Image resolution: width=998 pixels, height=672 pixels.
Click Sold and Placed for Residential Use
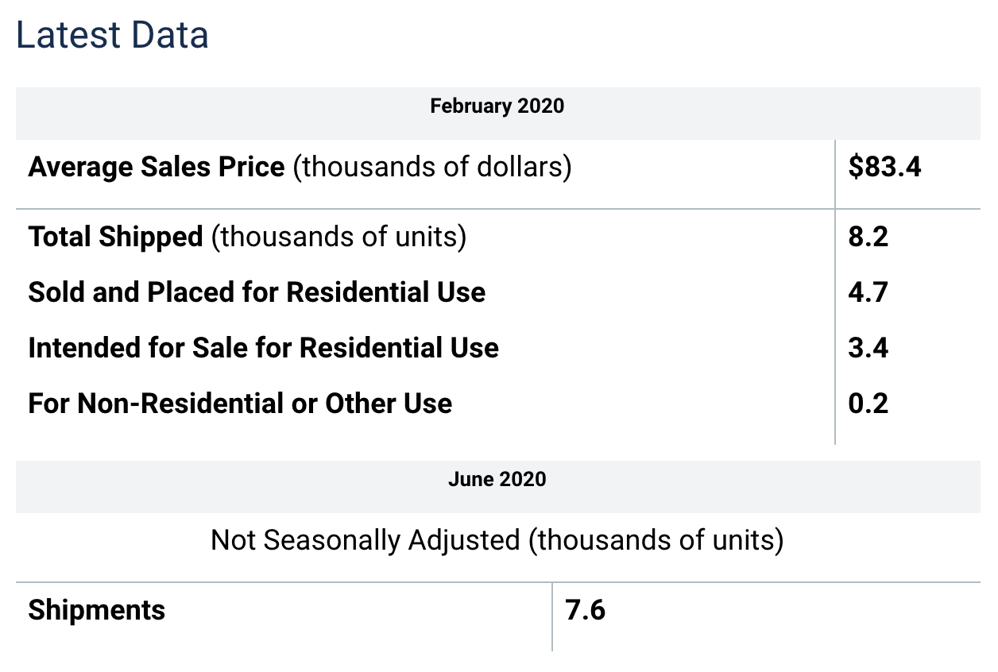pyautogui.click(x=257, y=292)
